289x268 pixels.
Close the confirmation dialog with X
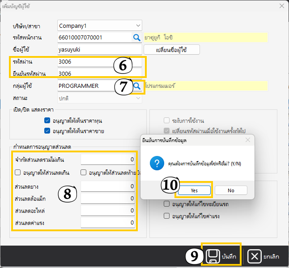click(247, 141)
